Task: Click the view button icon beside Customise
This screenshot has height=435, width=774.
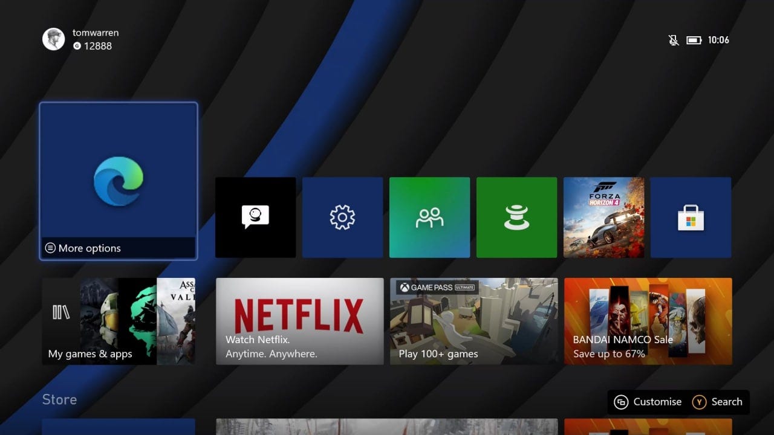Action: pos(621,402)
